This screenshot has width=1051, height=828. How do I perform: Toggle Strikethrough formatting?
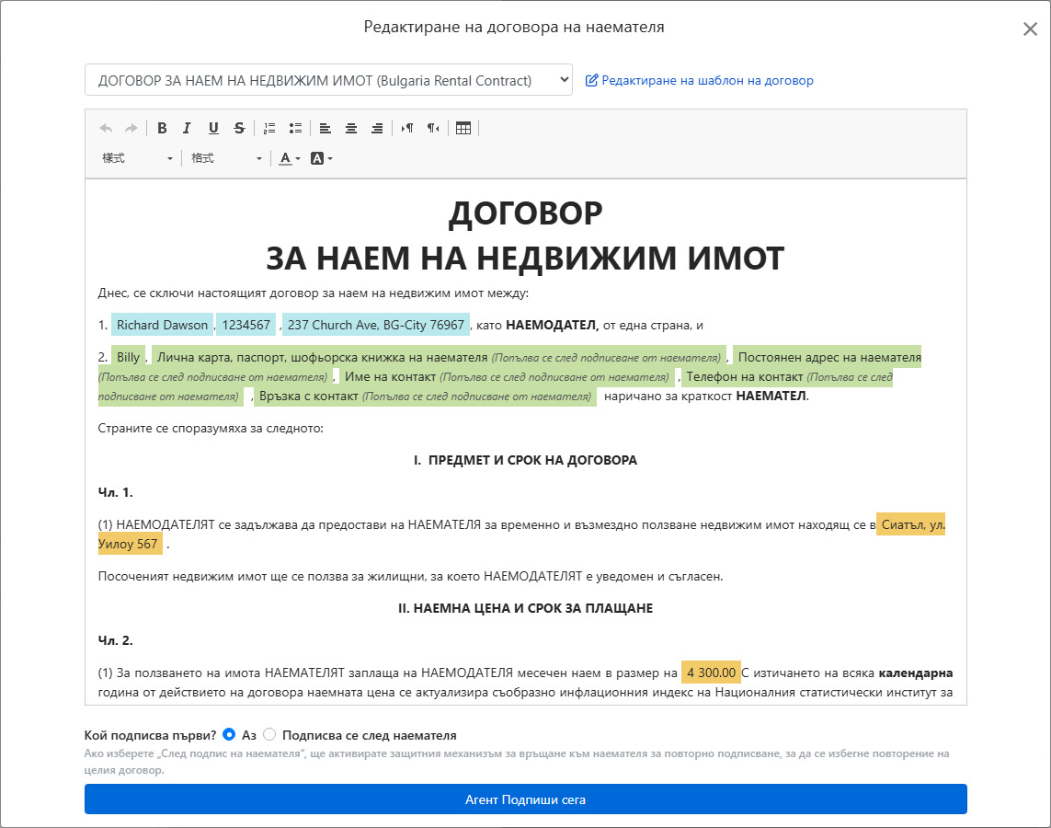239,128
